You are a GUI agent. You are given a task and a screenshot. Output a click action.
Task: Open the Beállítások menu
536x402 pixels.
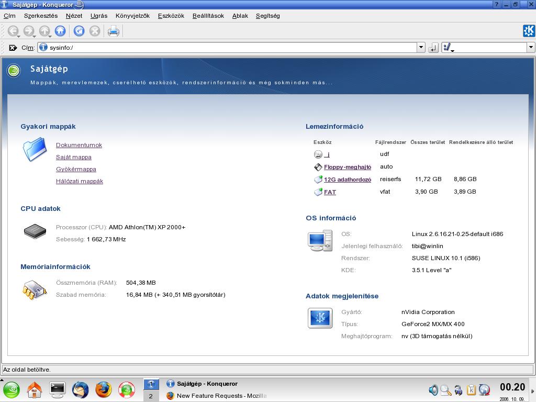pos(208,16)
